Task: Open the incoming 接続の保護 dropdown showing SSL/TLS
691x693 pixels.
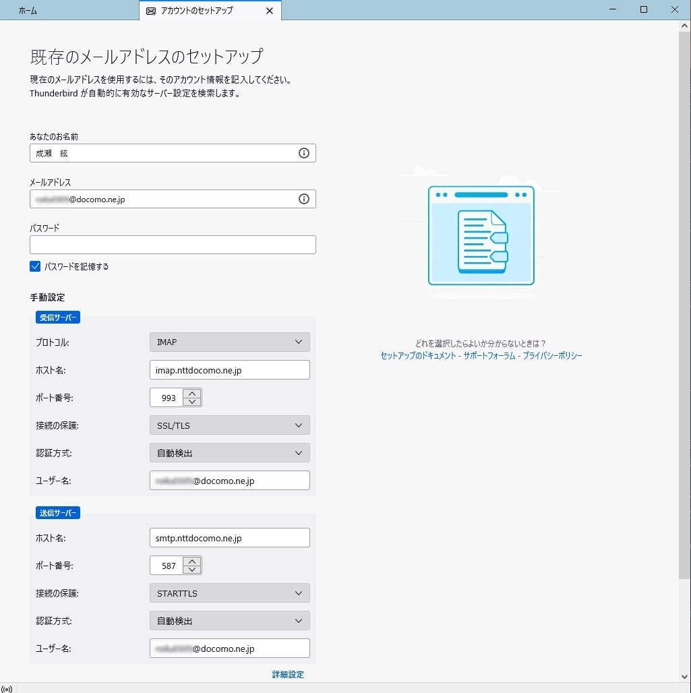Action: pyautogui.click(x=229, y=425)
